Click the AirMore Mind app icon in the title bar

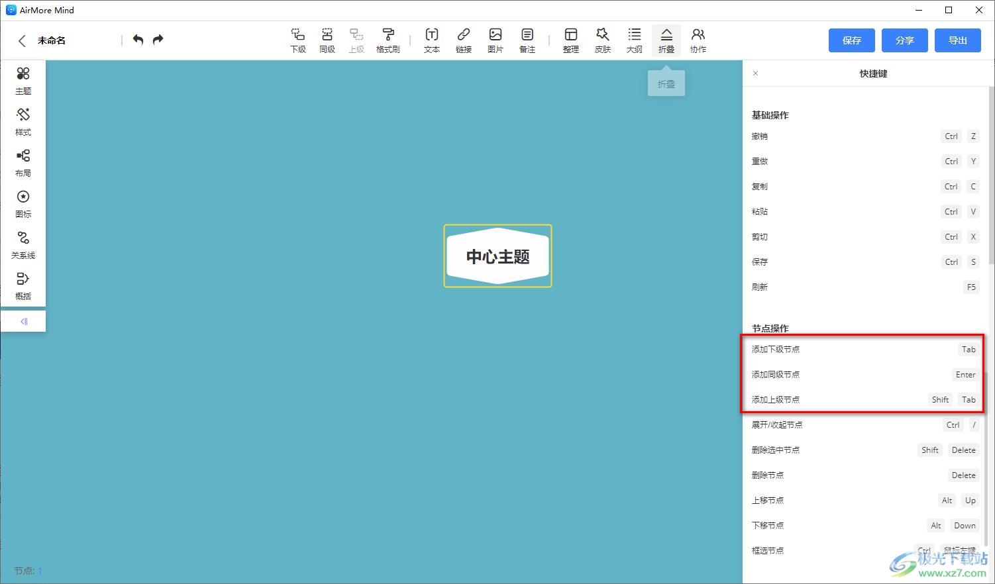[x=11, y=10]
